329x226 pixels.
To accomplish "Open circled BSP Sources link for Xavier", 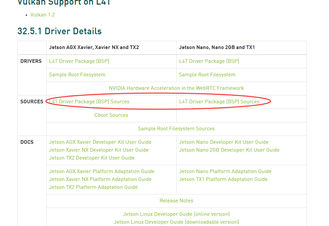I will click(x=89, y=102).
